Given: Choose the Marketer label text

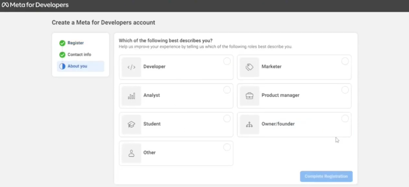Looking at the screenshot, I should [271, 67].
